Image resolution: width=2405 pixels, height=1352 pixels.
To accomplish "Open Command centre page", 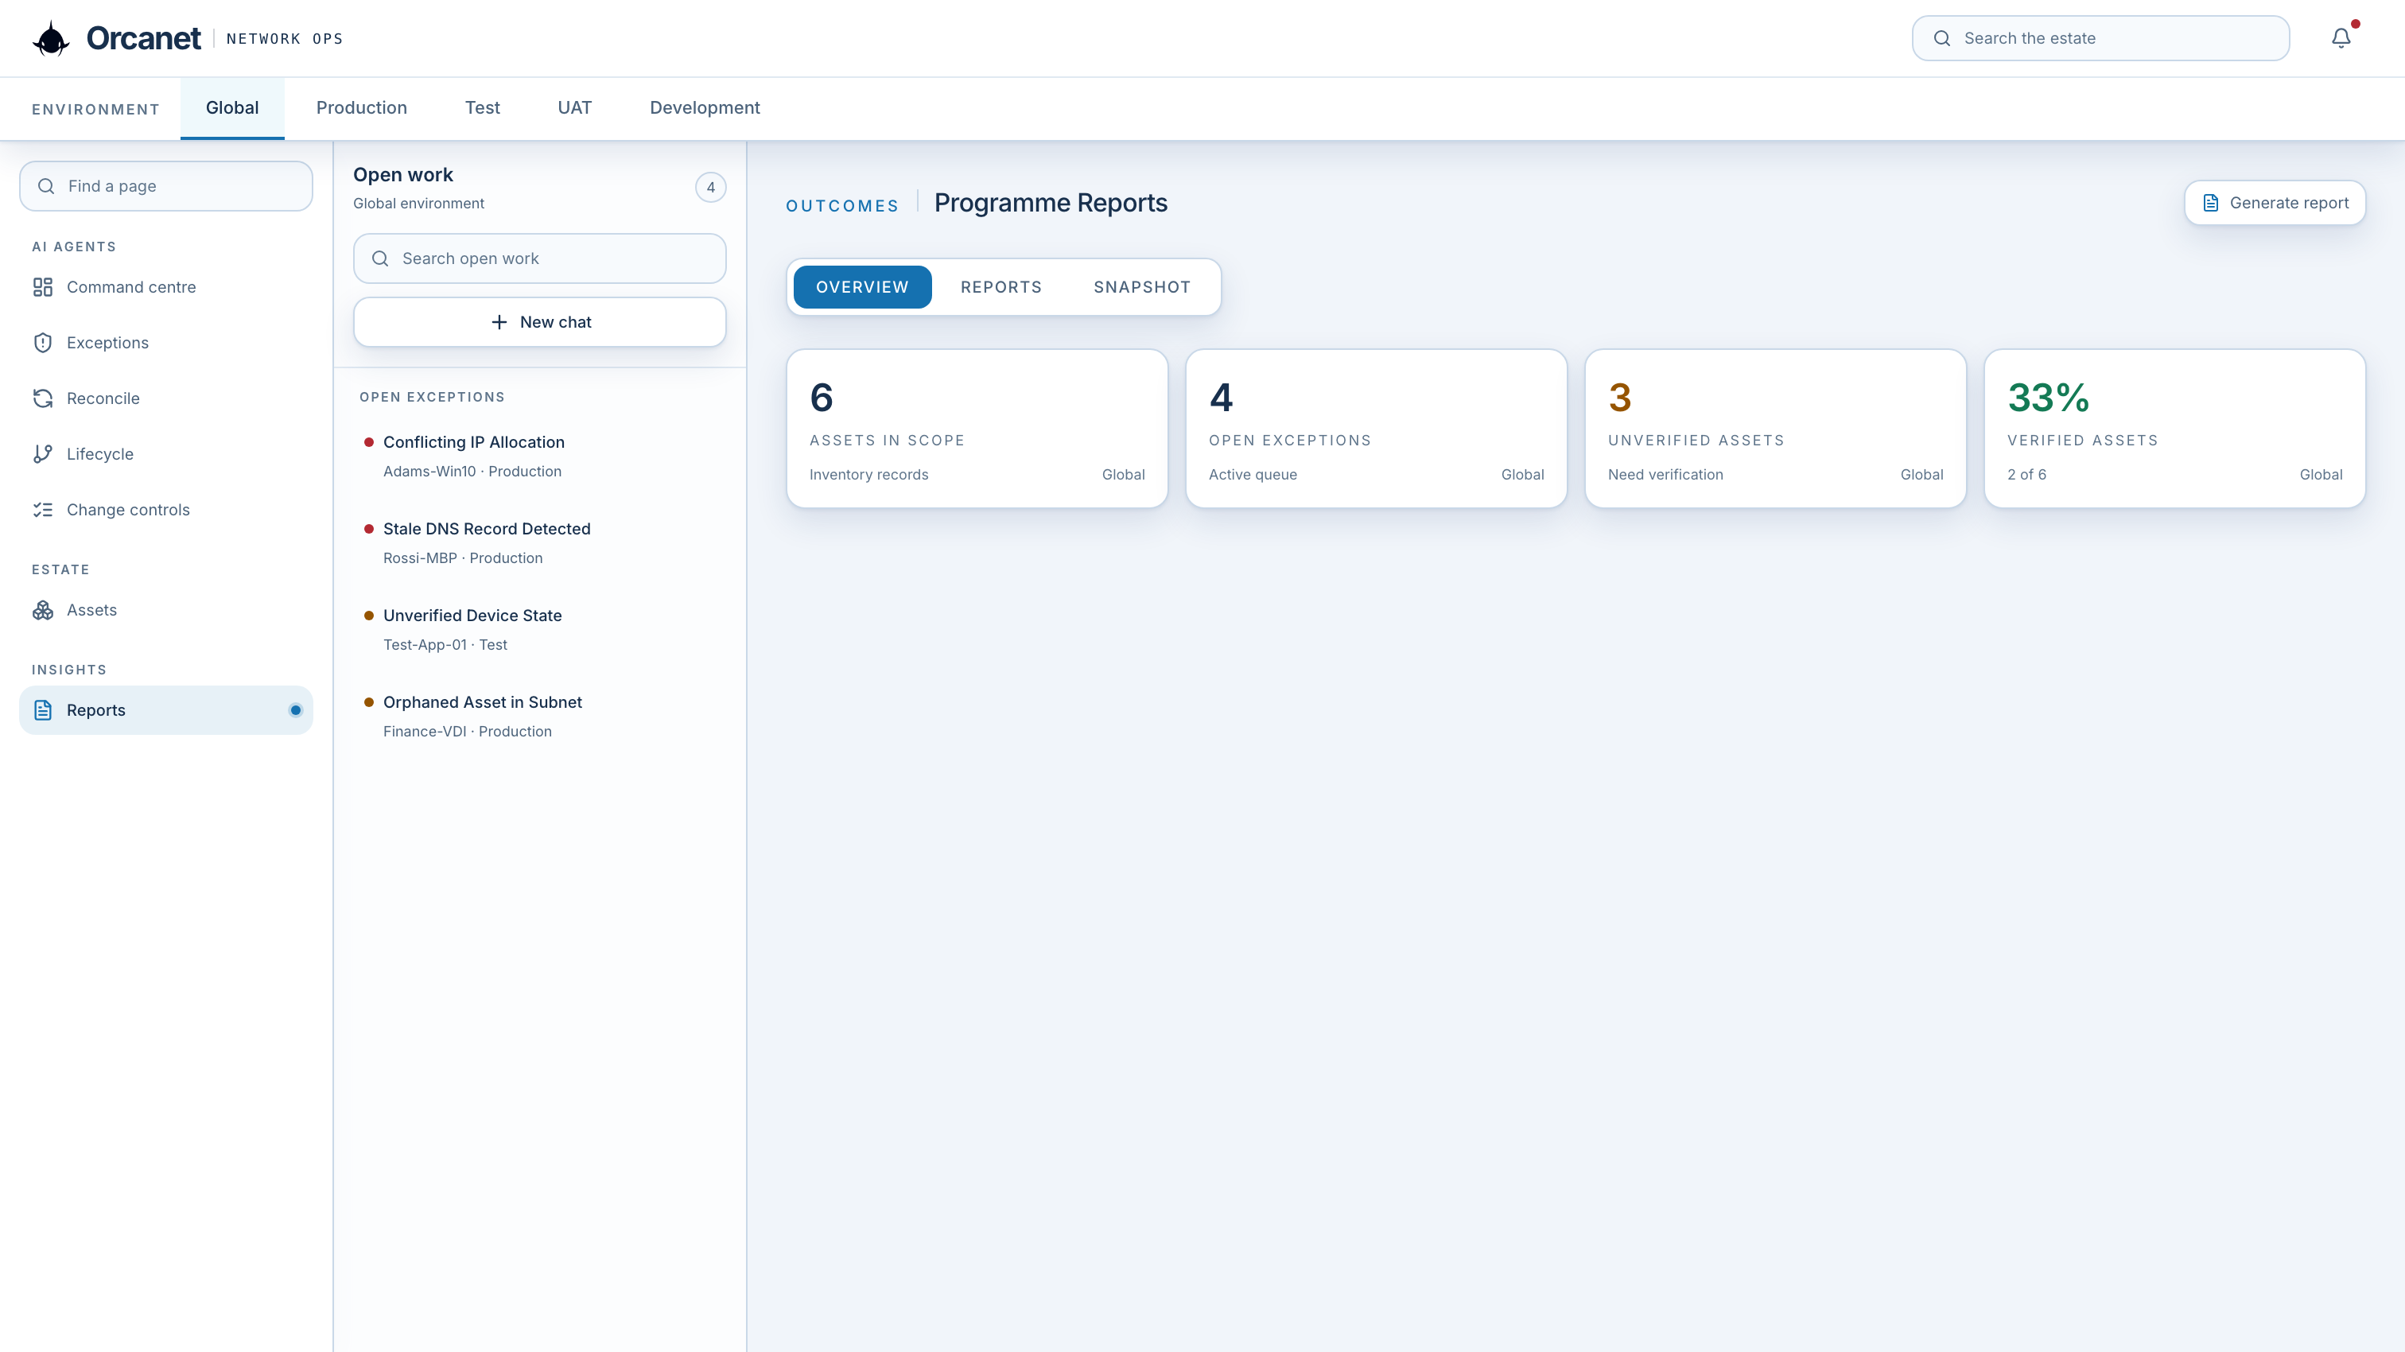I will click(166, 288).
